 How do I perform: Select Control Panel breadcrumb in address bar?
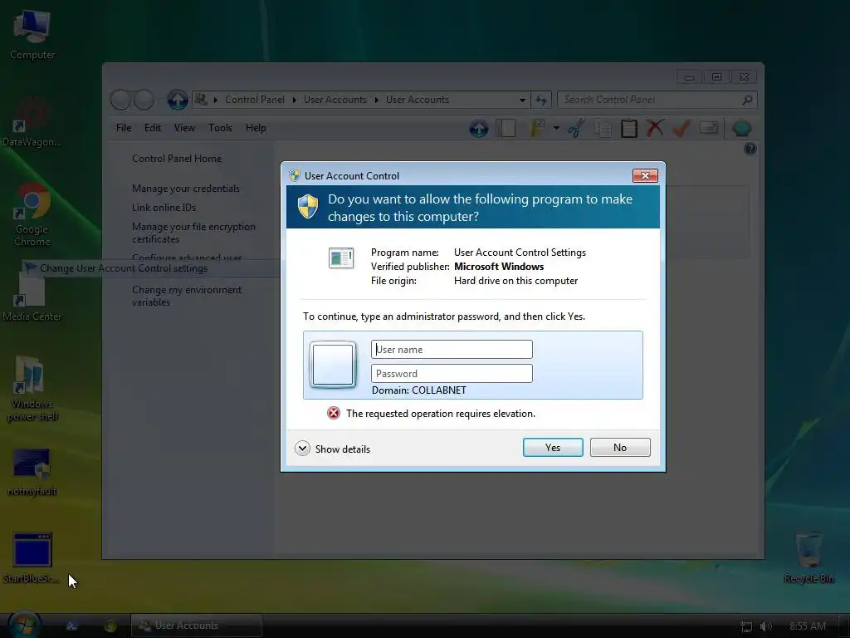255,100
